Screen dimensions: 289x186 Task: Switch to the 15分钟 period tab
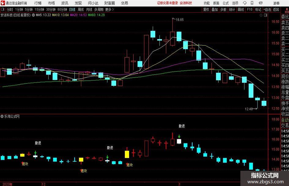(x=39, y=9)
